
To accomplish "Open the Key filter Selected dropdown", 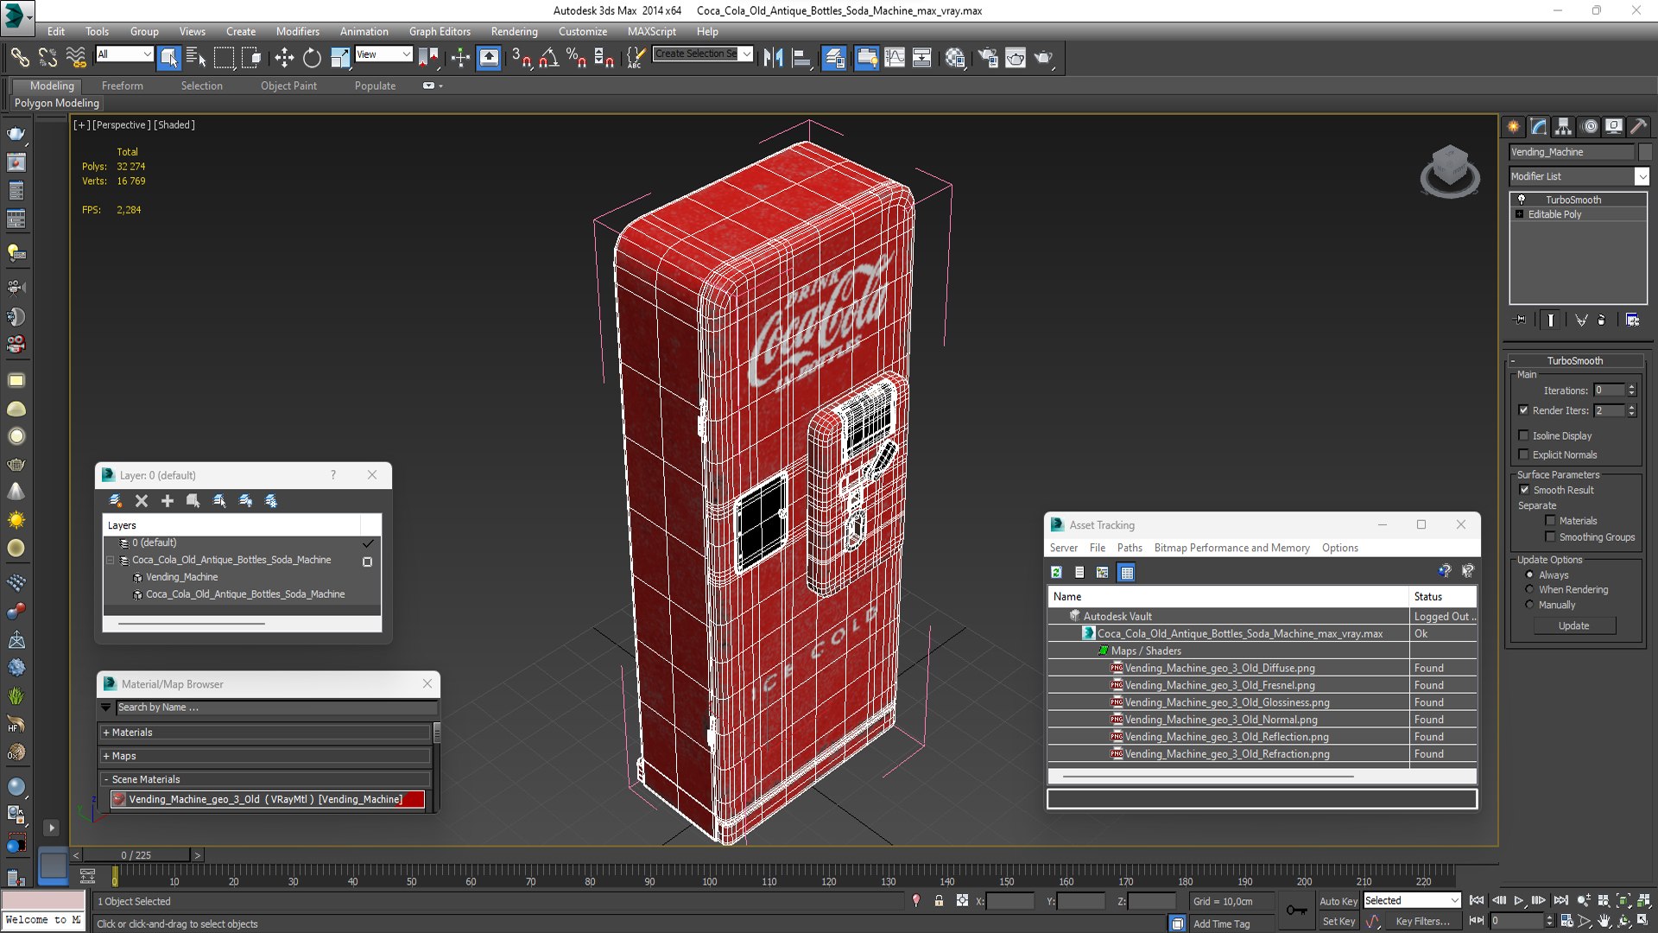I will coord(1411,901).
